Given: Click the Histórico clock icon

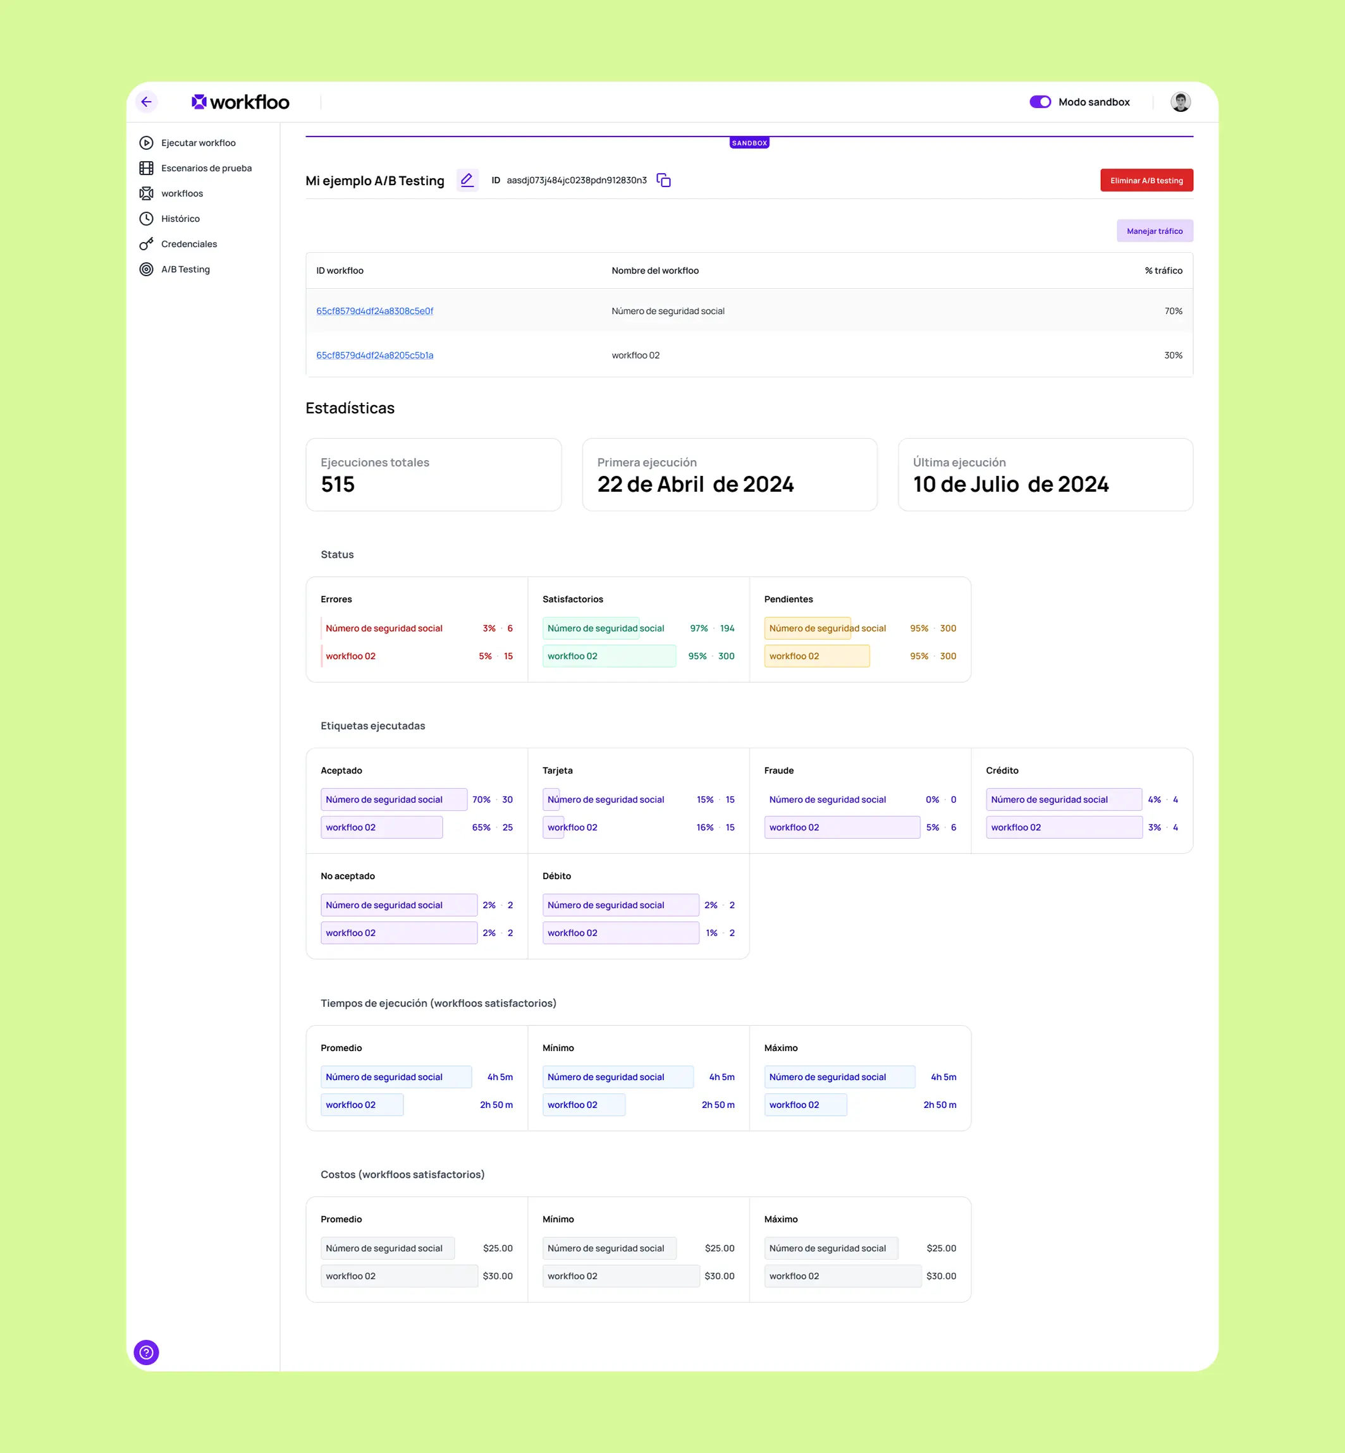Looking at the screenshot, I should 146,218.
